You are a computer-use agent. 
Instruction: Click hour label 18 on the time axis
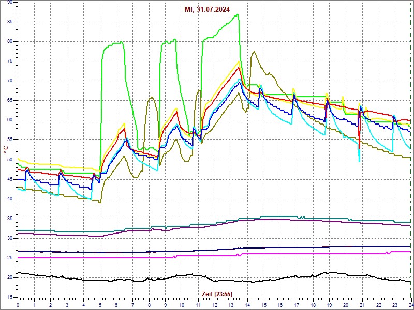point(313,304)
